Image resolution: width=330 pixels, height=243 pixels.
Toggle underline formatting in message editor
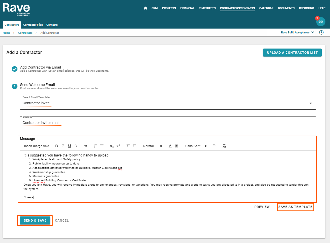tap(69, 146)
